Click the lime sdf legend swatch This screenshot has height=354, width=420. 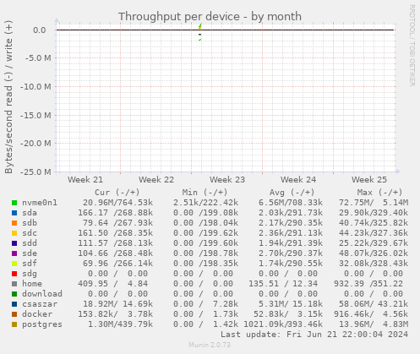[14, 264]
